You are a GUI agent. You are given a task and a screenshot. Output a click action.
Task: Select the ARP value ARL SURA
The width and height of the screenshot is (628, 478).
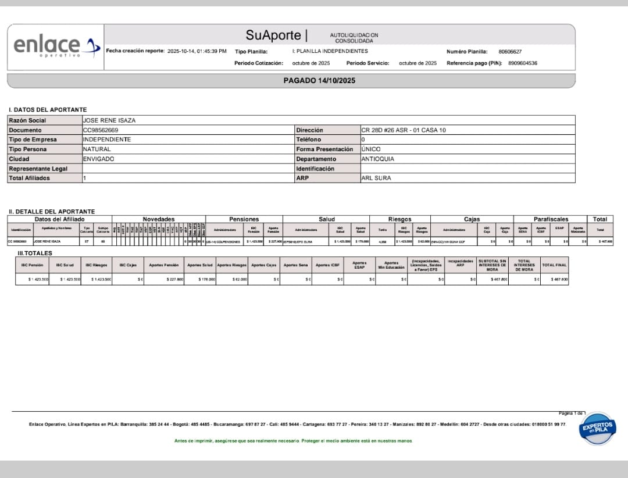(376, 178)
